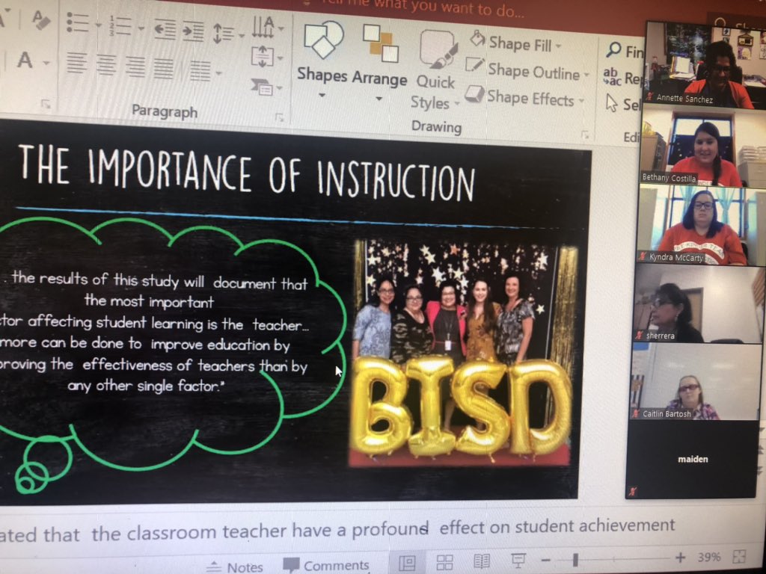Screen dimensions: 766x574
Task: Switch to Slide Sorter view
Action: tap(444, 562)
